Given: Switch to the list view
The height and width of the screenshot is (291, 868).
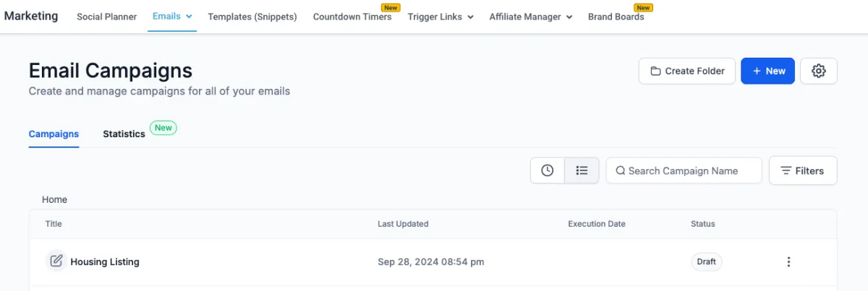Looking at the screenshot, I should pos(582,170).
